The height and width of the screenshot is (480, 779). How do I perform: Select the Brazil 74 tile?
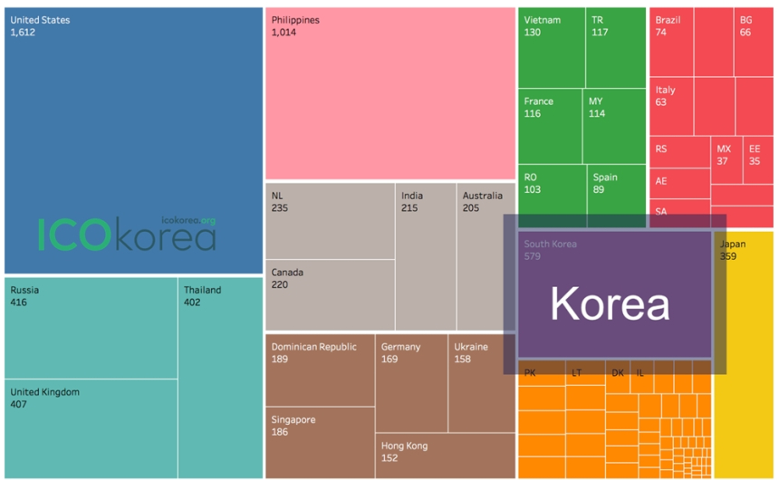[672, 42]
